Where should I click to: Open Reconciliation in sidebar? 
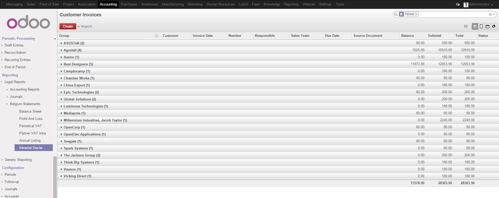point(15,53)
